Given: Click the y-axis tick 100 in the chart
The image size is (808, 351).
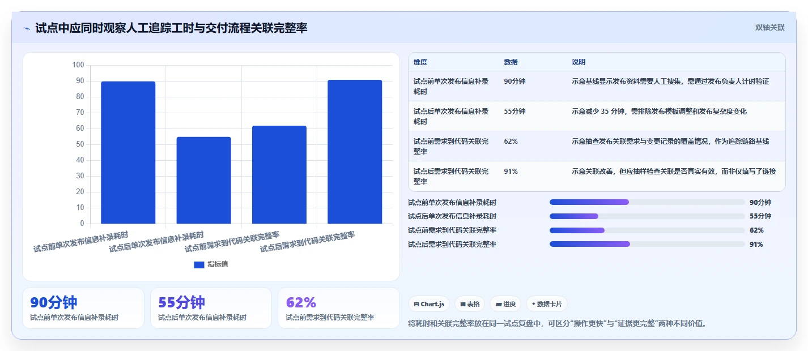Looking at the screenshot, I should coord(78,65).
